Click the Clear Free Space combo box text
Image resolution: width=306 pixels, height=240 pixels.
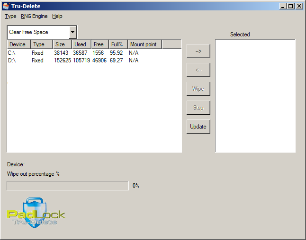29,32
